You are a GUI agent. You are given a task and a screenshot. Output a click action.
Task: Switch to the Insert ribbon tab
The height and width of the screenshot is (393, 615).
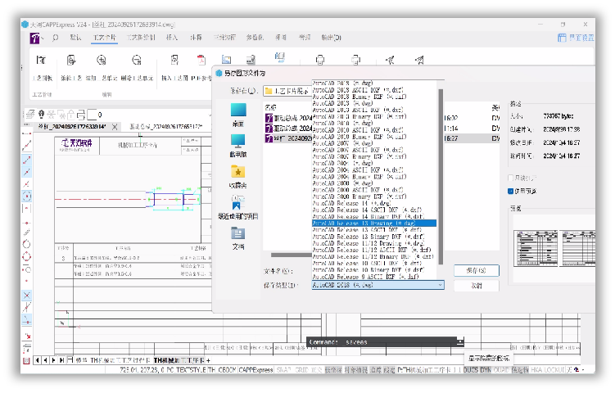tap(171, 38)
